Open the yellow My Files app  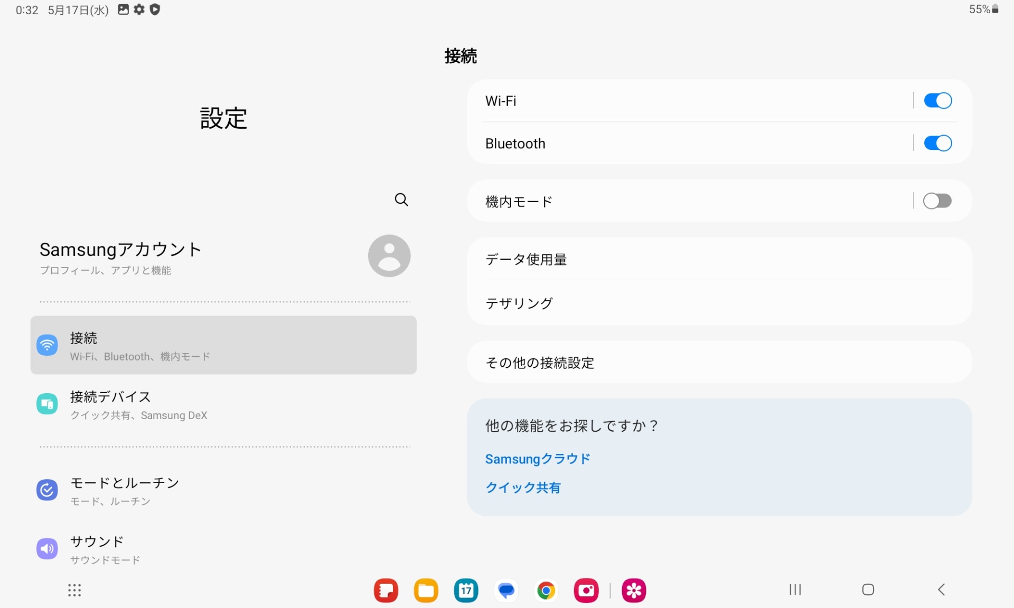(426, 590)
